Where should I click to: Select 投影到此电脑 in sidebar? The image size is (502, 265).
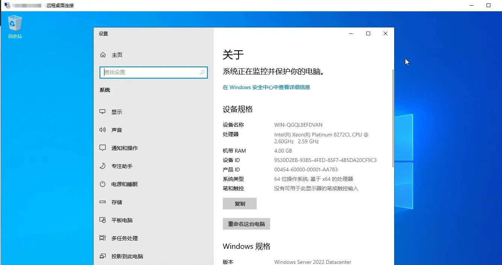pyautogui.click(x=154, y=256)
